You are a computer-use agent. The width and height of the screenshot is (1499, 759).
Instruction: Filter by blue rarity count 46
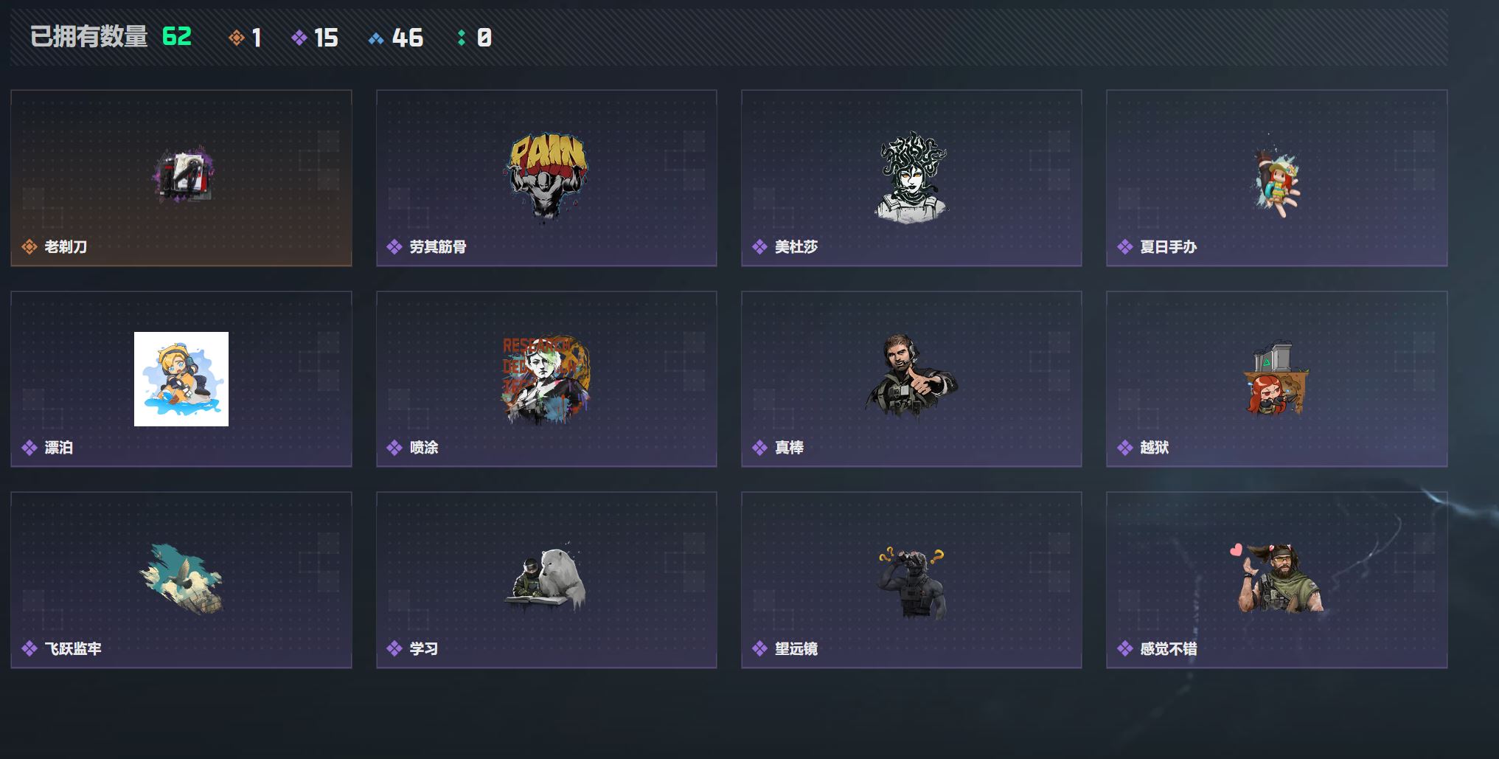(x=396, y=38)
